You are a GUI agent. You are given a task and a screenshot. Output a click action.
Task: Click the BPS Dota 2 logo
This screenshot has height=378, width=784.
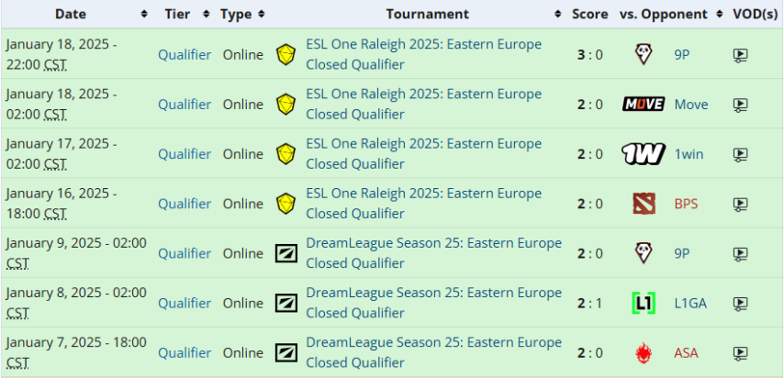click(x=644, y=204)
